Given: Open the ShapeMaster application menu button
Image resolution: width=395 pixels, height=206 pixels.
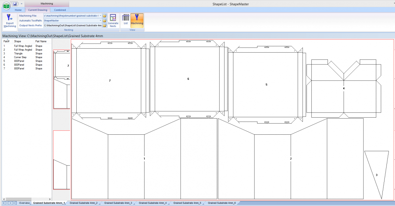Looking at the screenshot, I should point(6,3).
